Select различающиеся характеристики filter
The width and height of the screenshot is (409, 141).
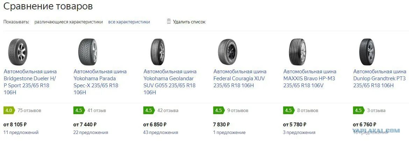click(69, 22)
